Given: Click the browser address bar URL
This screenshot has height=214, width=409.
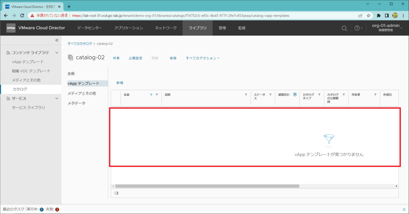Looking at the screenshot, I should 181,15.
